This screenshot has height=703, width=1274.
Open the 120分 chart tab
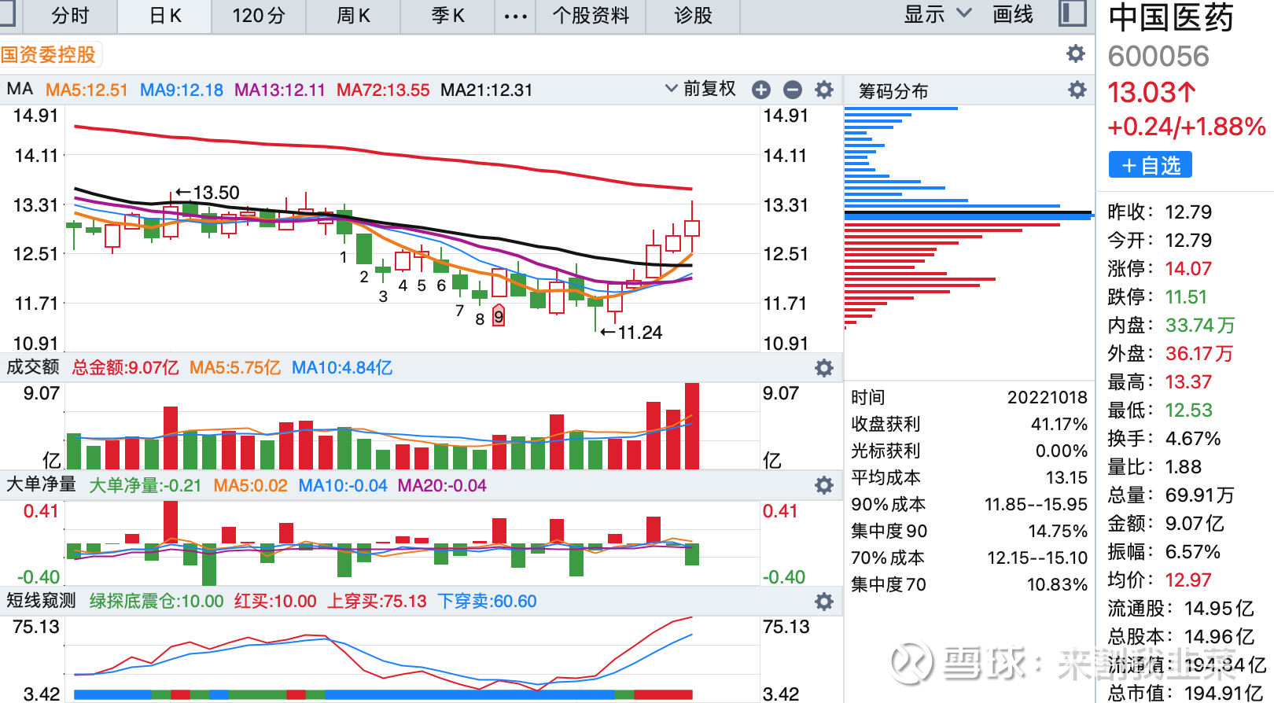[259, 16]
